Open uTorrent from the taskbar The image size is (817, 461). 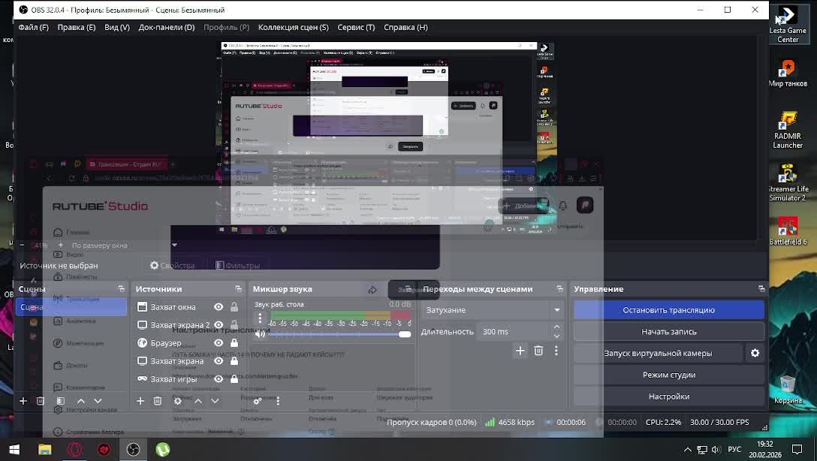coord(162,449)
